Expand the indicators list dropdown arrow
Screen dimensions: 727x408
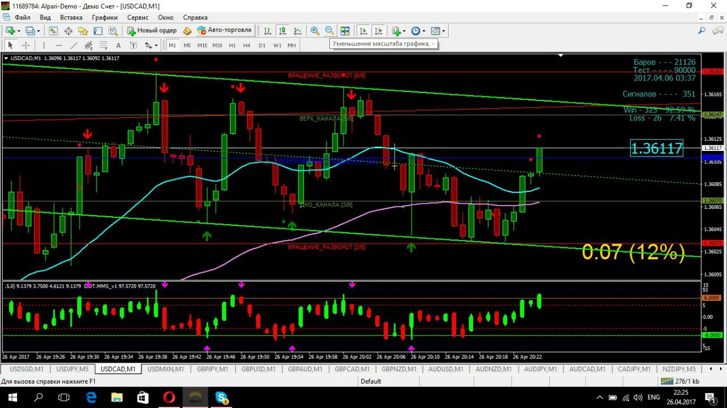404,31
